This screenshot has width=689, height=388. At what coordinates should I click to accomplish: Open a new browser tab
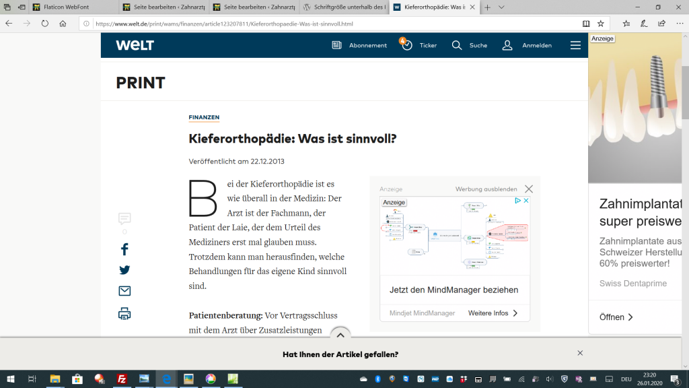point(487,7)
